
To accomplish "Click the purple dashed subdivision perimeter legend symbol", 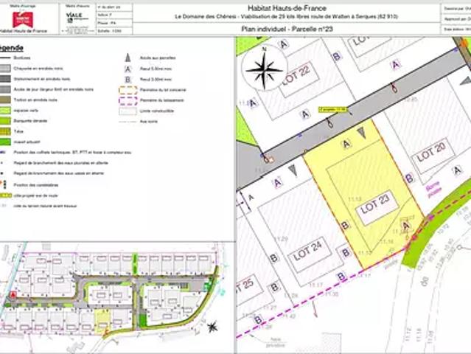I will (x=128, y=100).
